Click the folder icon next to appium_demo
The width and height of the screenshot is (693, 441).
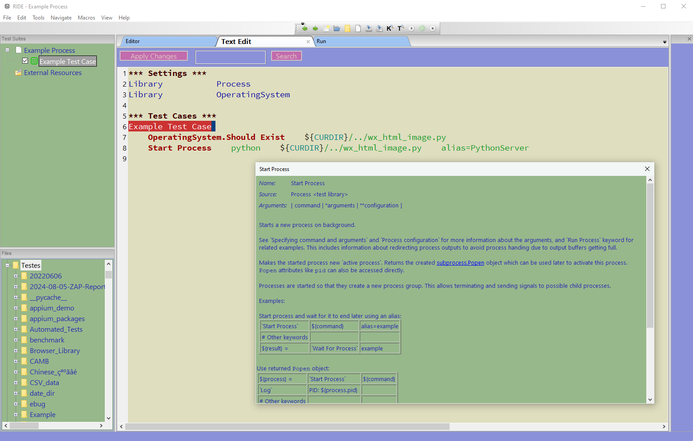[24, 308]
